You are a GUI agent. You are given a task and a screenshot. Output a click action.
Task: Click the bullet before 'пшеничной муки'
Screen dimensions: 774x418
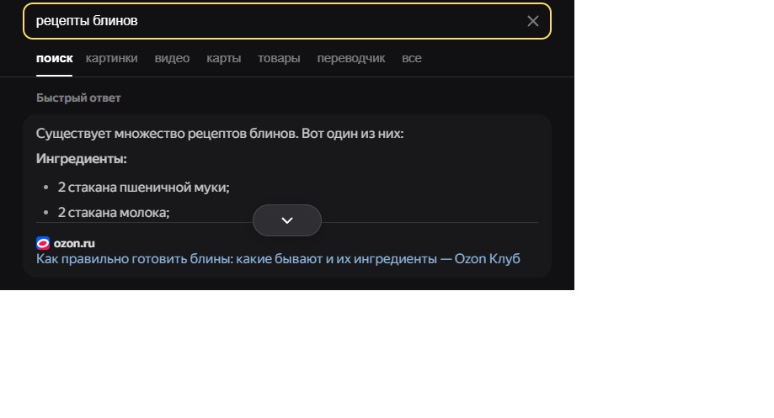click(x=46, y=188)
